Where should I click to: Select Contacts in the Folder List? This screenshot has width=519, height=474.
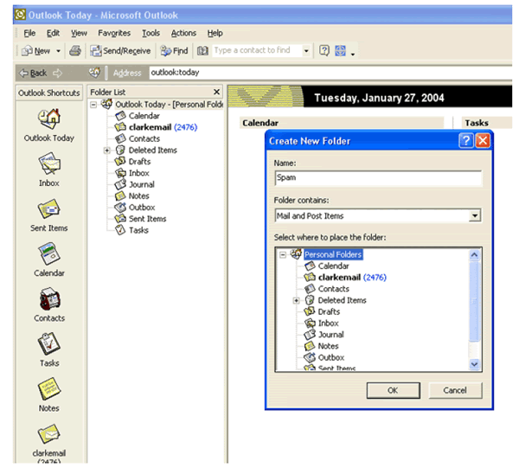144,138
